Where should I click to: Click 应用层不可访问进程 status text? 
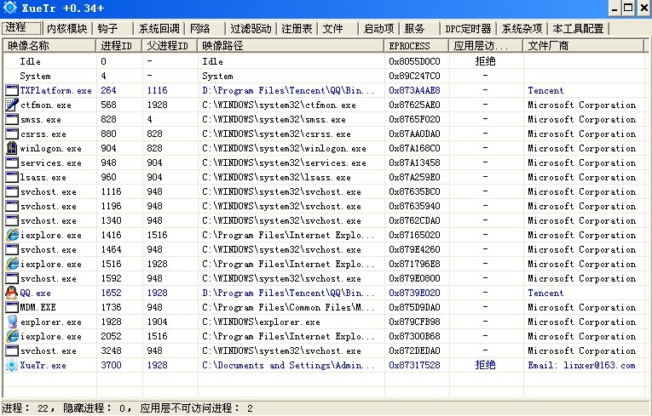point(197,408)
